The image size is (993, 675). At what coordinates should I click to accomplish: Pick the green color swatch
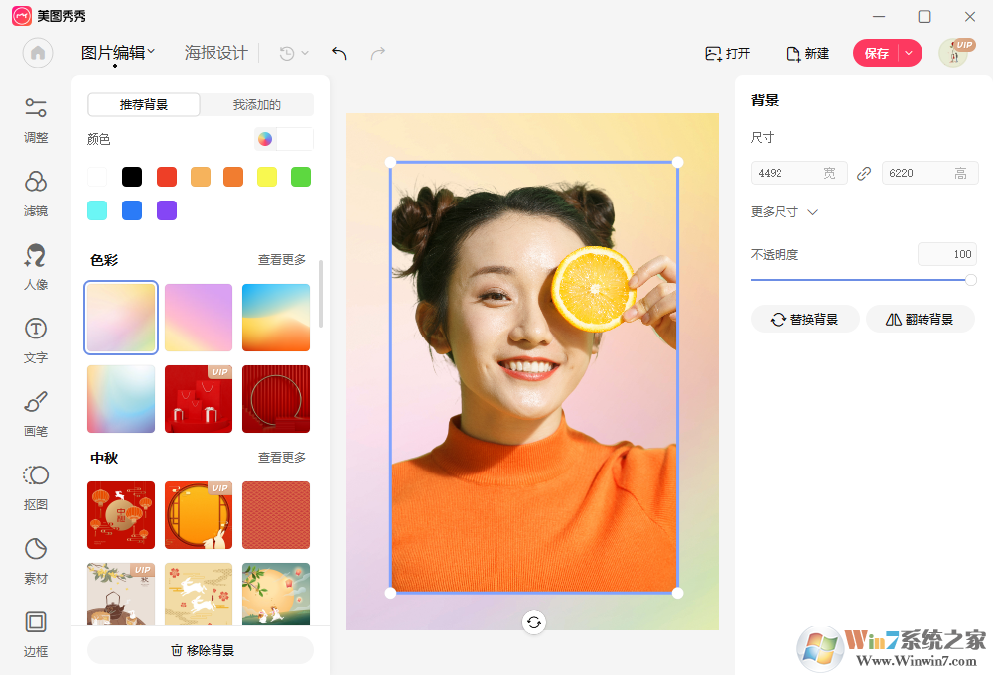pos(301,177)
